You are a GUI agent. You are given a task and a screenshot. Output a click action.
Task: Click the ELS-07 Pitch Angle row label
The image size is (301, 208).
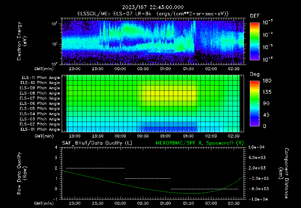point(40,98)
